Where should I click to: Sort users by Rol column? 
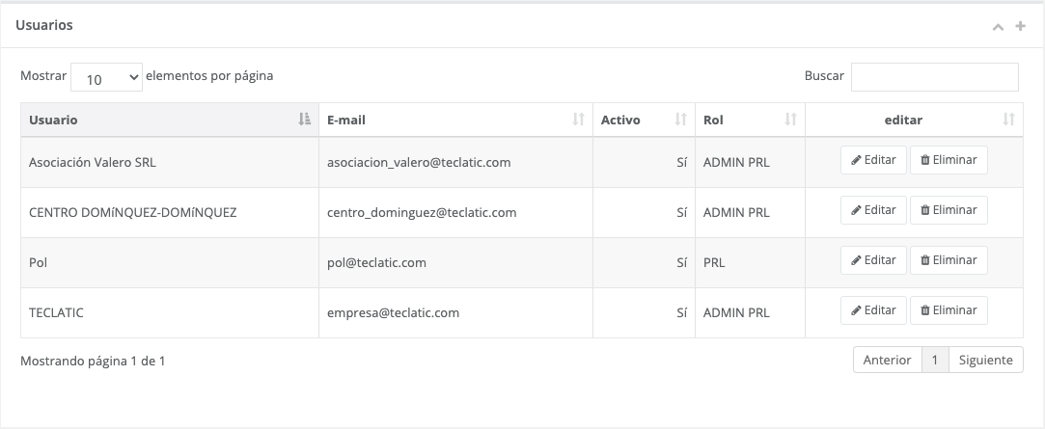(790, 121)
